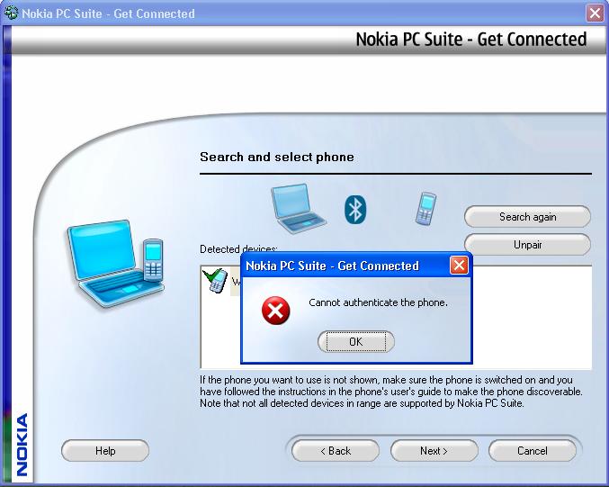Click the Search again button
This screenshot has height=487, width=609.
tap(527, 217)
